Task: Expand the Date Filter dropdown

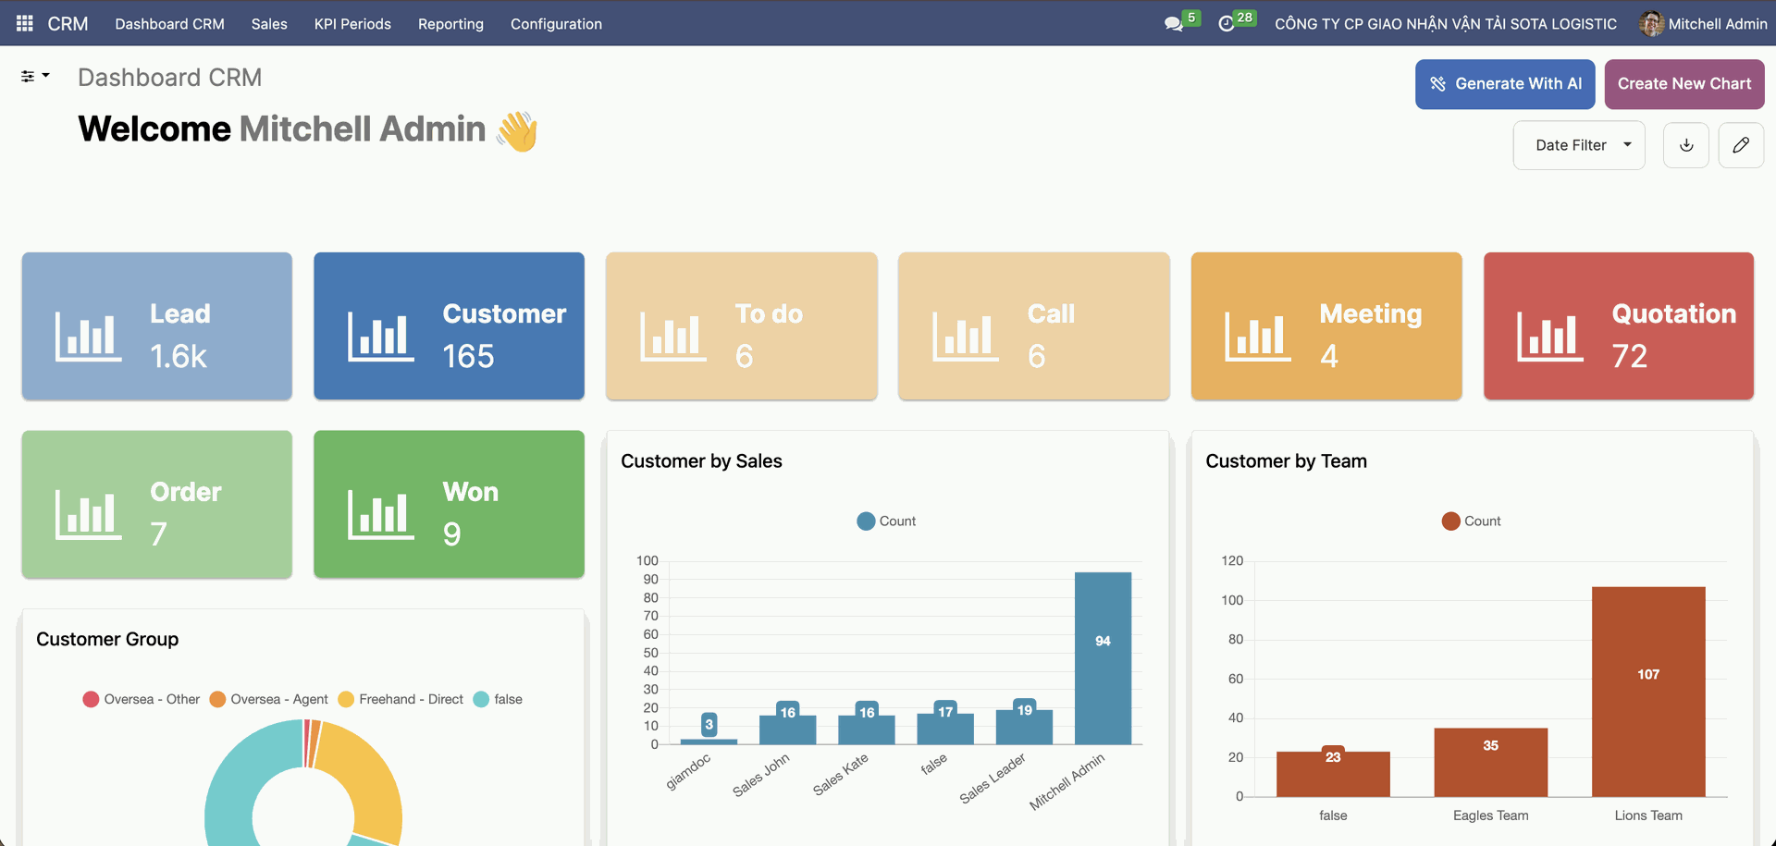Action: pyautogui.click(x=1578, y=145)
